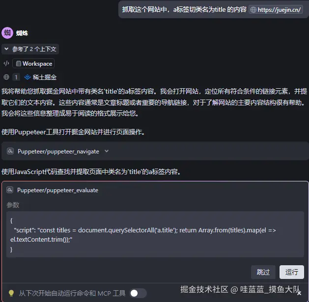Expand the 参考了 2 个上下文 section
The image size is (309, 302).
[30, 49]
